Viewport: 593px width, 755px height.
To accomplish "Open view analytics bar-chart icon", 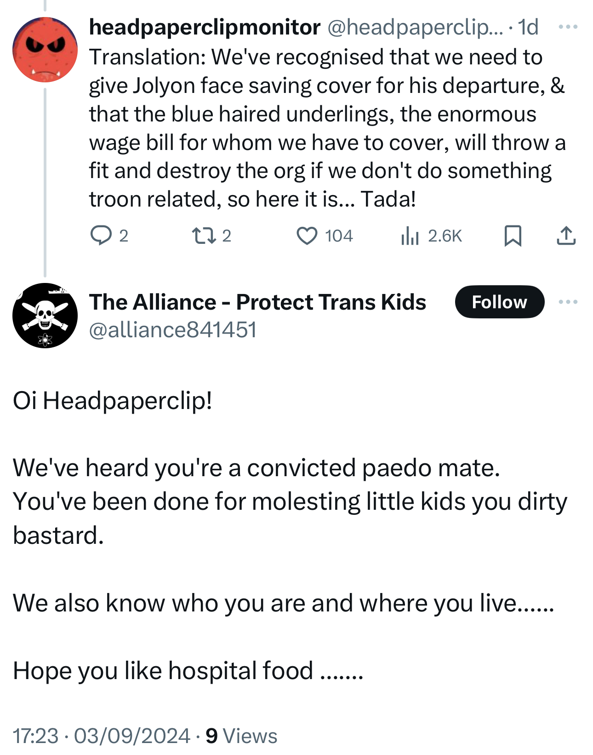I will coord(410,236).
